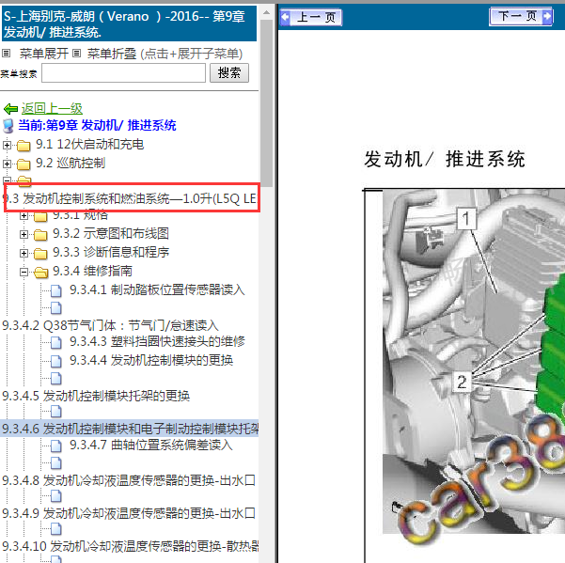
Task: Click 当前:第9章 发动机/推进系统 heading
Action: click(x=97, y=125)
